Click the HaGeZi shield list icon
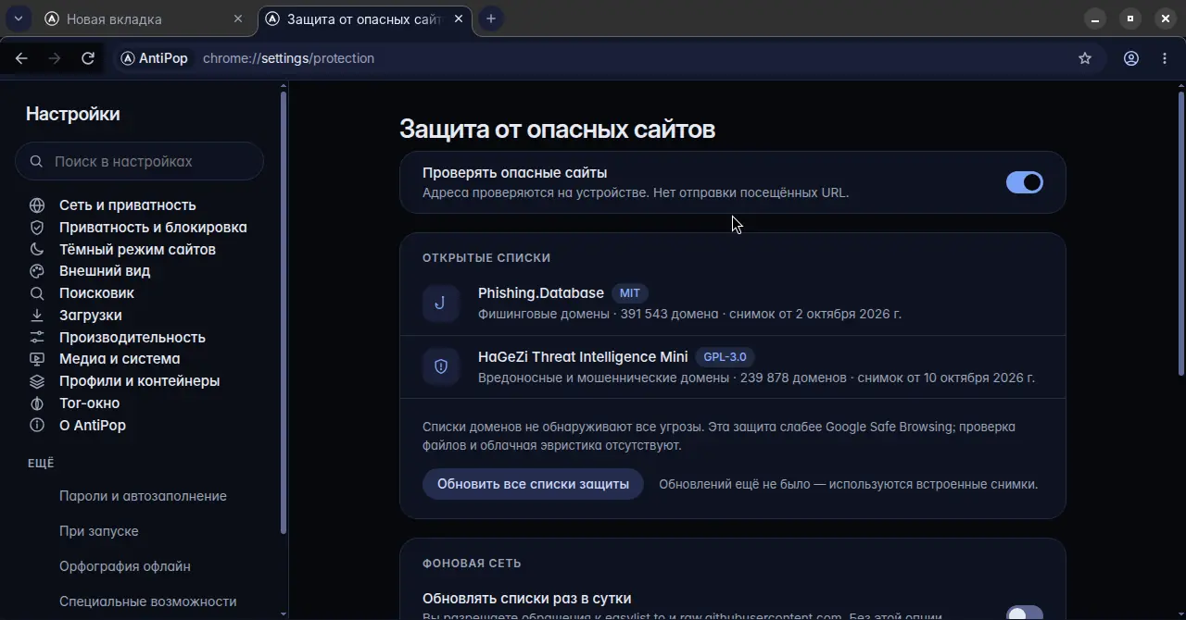Image resolution: width=1186 pixels, height=620 pixels. [x=441, y=367]
